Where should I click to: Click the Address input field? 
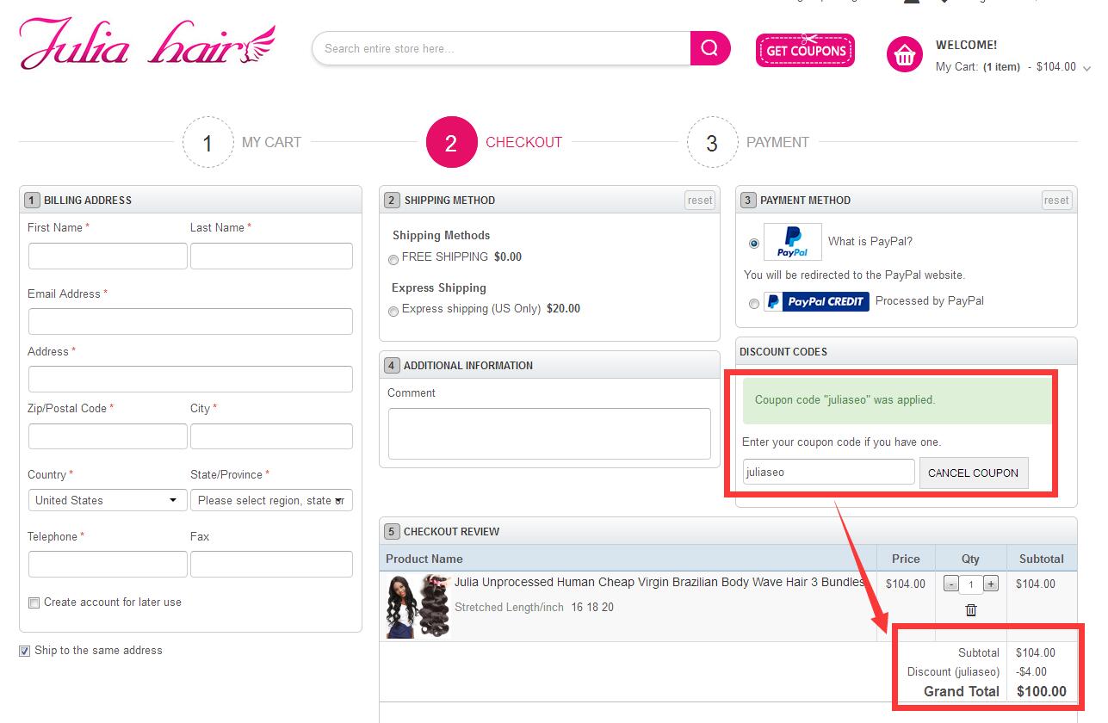tap(190, 379)
